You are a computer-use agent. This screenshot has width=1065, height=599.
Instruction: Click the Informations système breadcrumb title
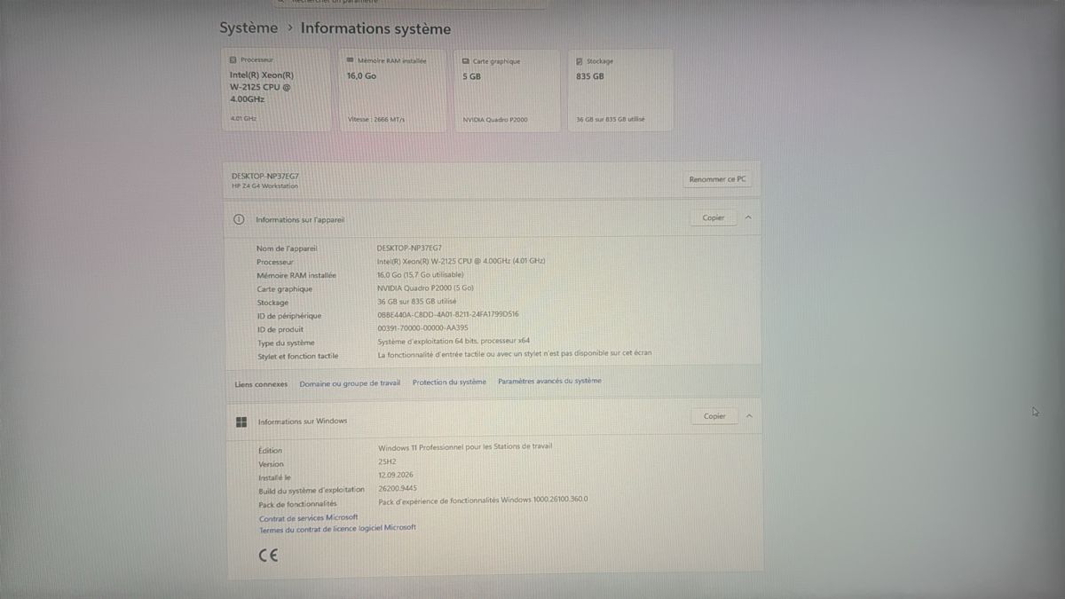[x=375, y=28]
